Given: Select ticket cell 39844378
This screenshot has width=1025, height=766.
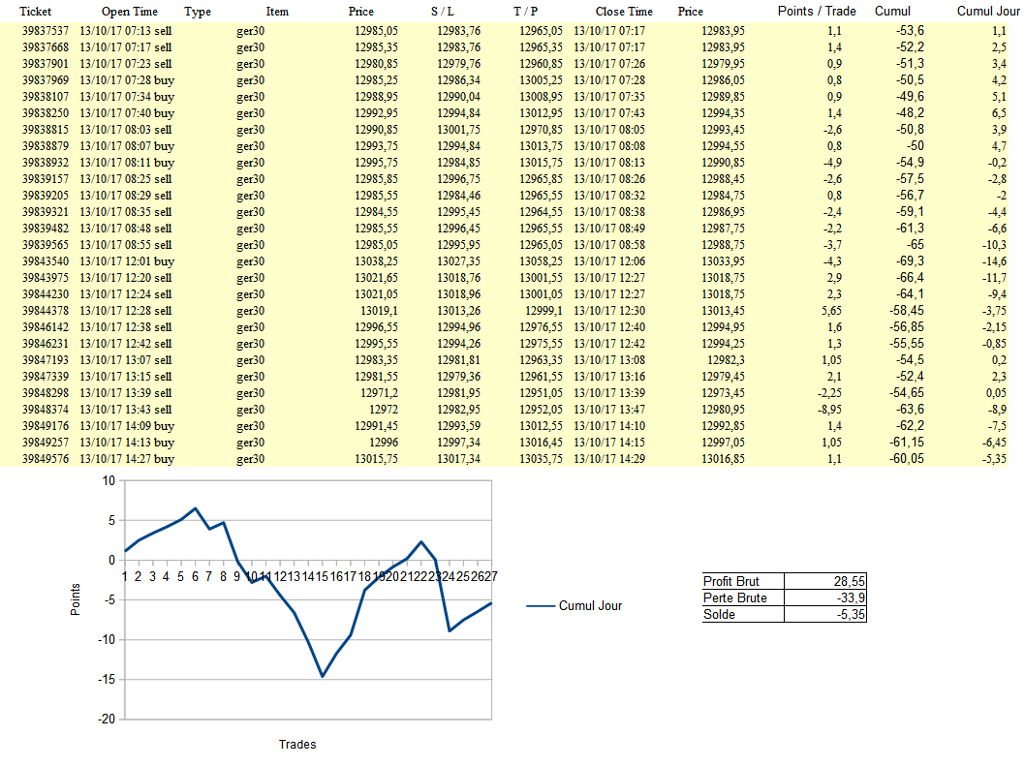Looking at the screenshot, I should tap(46, 311).
